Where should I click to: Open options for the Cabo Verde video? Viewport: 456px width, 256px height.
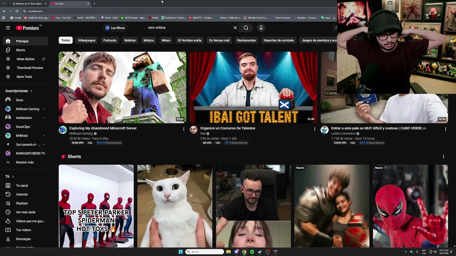click(x=445, y=129)
